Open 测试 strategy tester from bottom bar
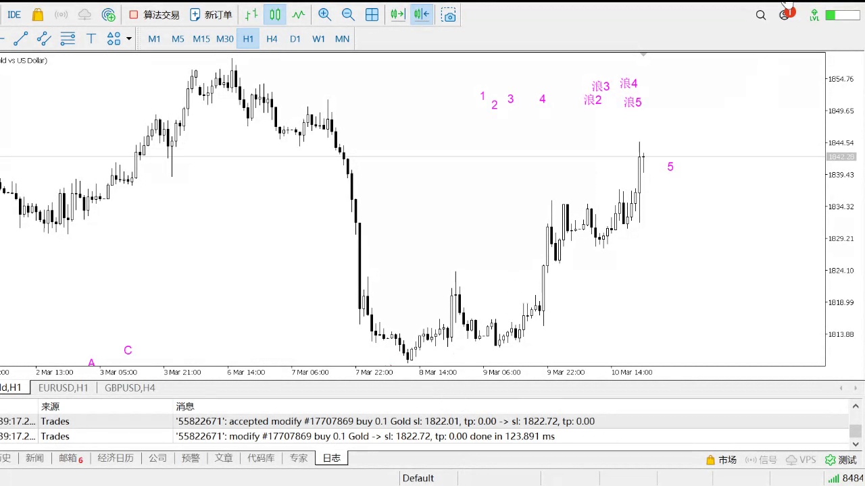Image resolution: width=865 pixels, height=486 pixels. point(841,460)
